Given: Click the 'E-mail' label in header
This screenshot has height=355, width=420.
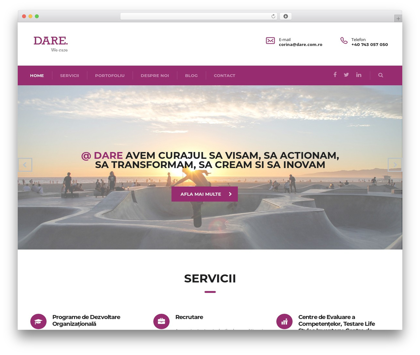Looking at the screenshot, I should pos(285,40).
